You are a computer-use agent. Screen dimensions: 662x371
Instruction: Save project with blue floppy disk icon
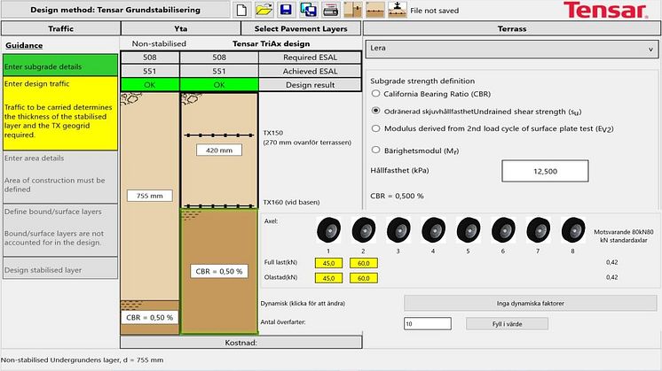click(286, 10)
